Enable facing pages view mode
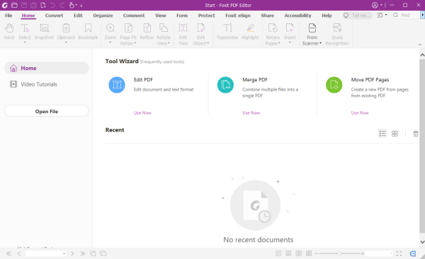Screen dimensions: 425x259 point(298,253)
